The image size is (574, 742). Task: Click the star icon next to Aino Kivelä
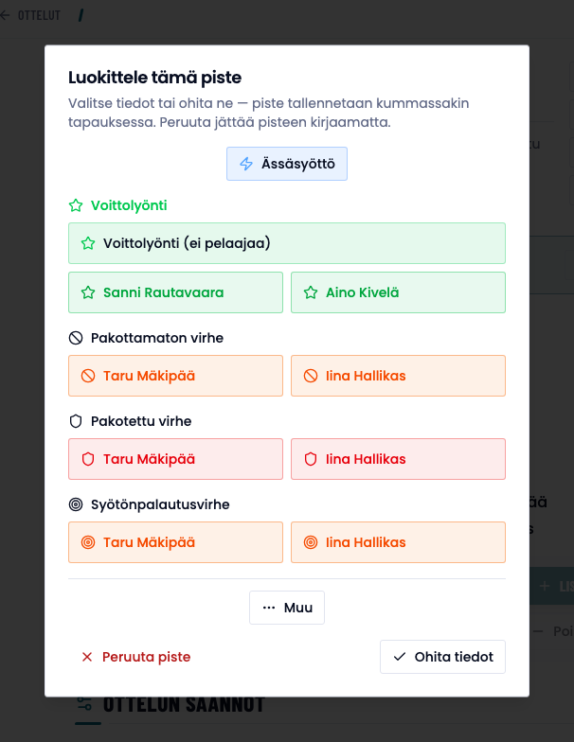311,292
